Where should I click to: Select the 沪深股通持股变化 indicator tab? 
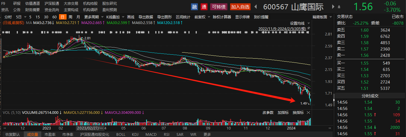(94, 134)
